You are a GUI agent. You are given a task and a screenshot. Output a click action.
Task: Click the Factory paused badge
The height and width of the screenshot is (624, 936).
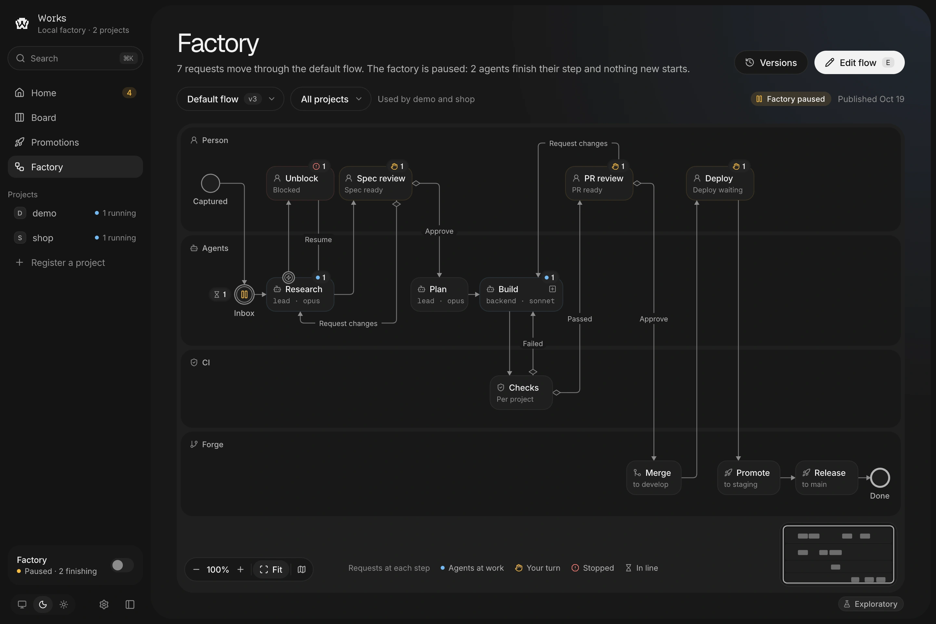click(x=790, y=99)
